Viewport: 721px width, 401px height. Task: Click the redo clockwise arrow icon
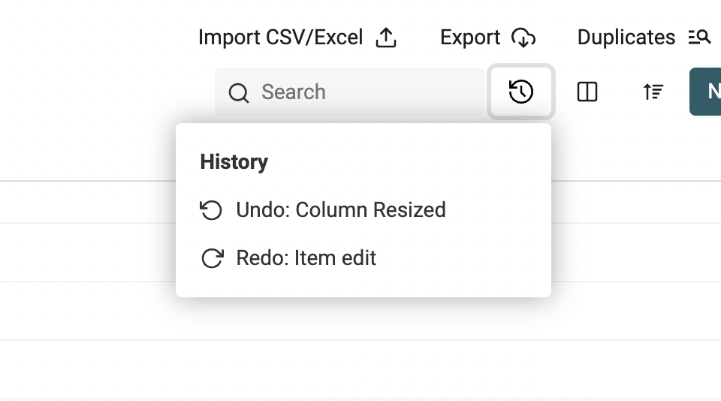coord(212,258)
